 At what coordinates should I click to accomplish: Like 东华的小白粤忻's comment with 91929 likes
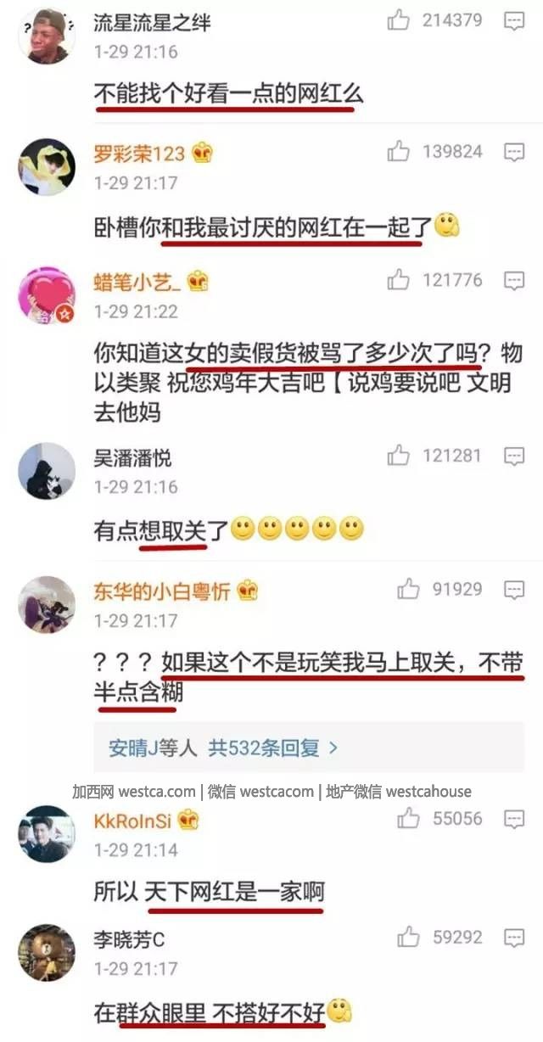point(408,588)
